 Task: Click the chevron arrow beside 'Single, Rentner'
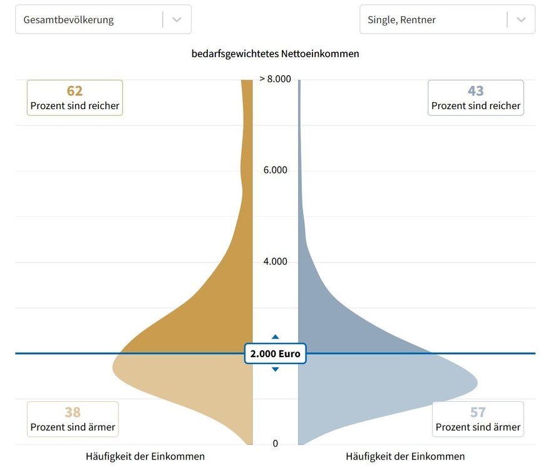521,19
